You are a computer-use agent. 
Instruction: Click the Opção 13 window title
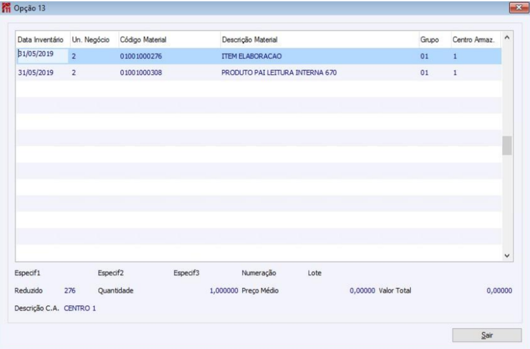[x=29, y=8]
